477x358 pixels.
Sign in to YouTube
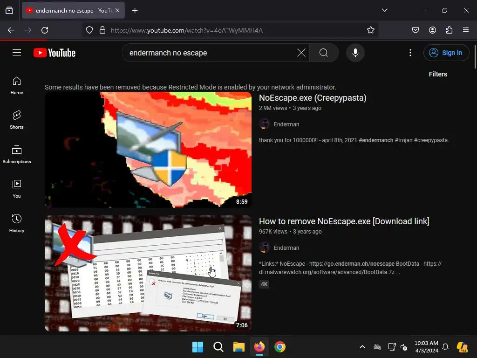446,53
